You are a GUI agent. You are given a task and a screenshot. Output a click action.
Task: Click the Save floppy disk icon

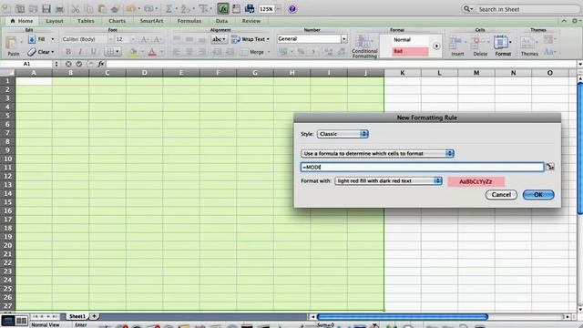(46, 9)
